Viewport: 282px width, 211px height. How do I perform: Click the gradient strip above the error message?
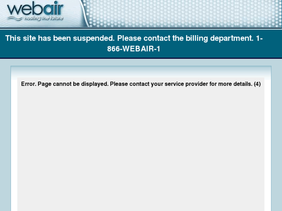click(141, 72)
